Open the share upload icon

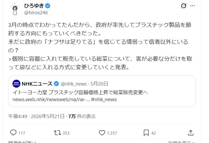pos(191,133)
